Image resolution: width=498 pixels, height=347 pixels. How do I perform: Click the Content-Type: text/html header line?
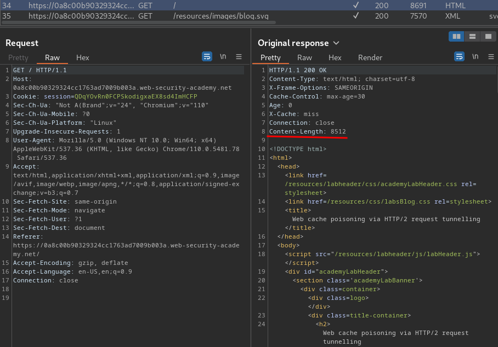[x=342, y=79]
